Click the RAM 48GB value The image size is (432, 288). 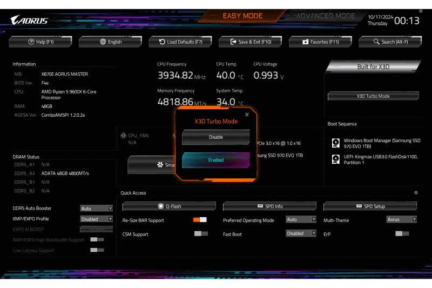coord(47,106)
